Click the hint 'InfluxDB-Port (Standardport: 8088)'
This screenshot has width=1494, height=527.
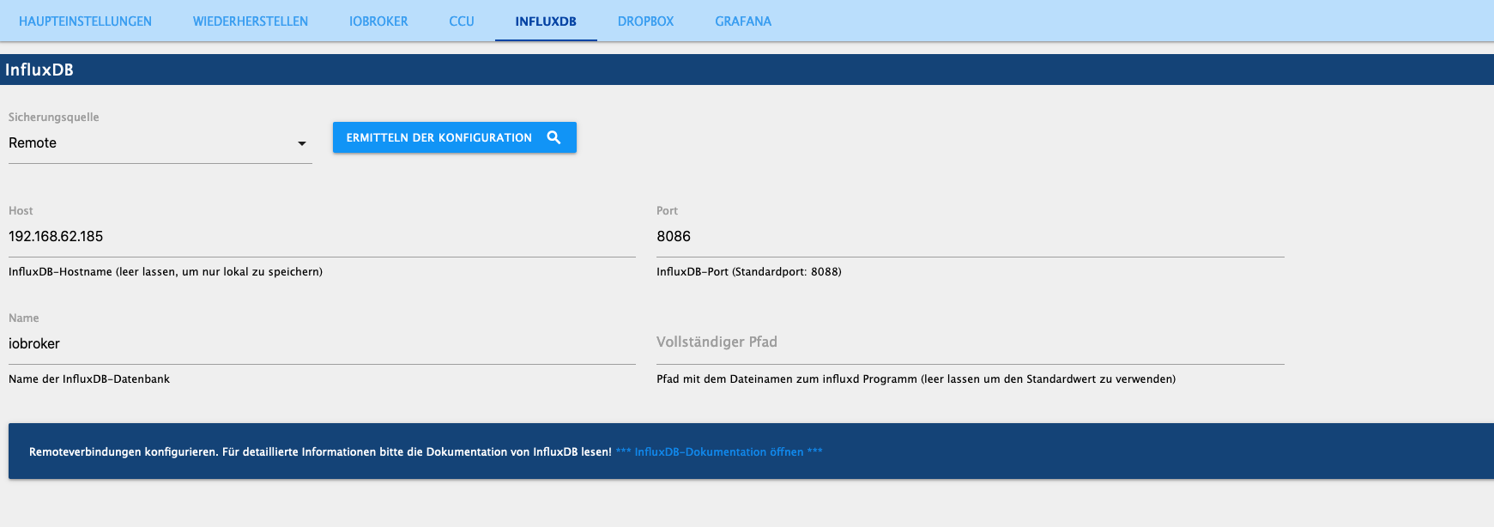pyautogui.click(x=748, y=271)
